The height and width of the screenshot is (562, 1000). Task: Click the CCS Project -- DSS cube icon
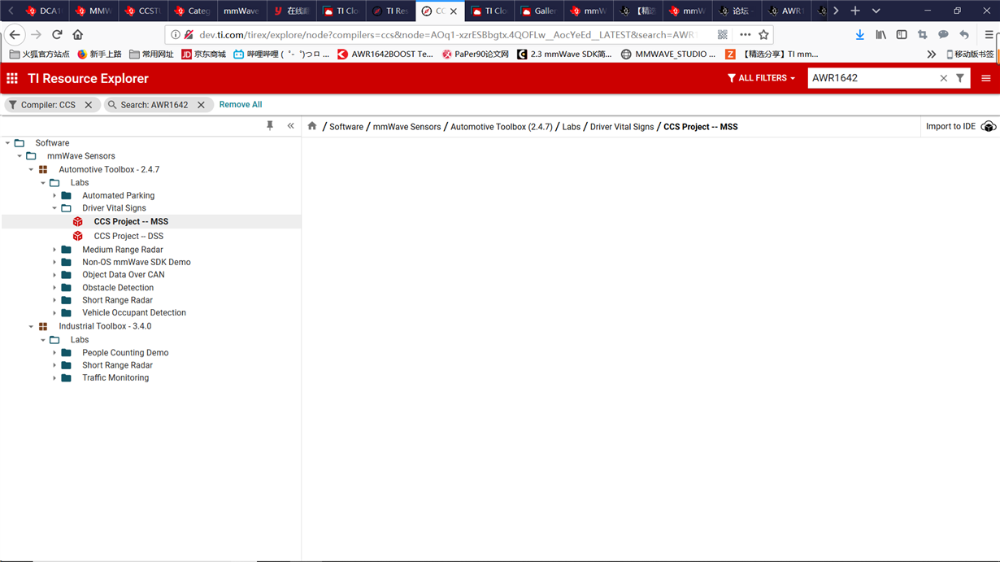pos(78,236)
